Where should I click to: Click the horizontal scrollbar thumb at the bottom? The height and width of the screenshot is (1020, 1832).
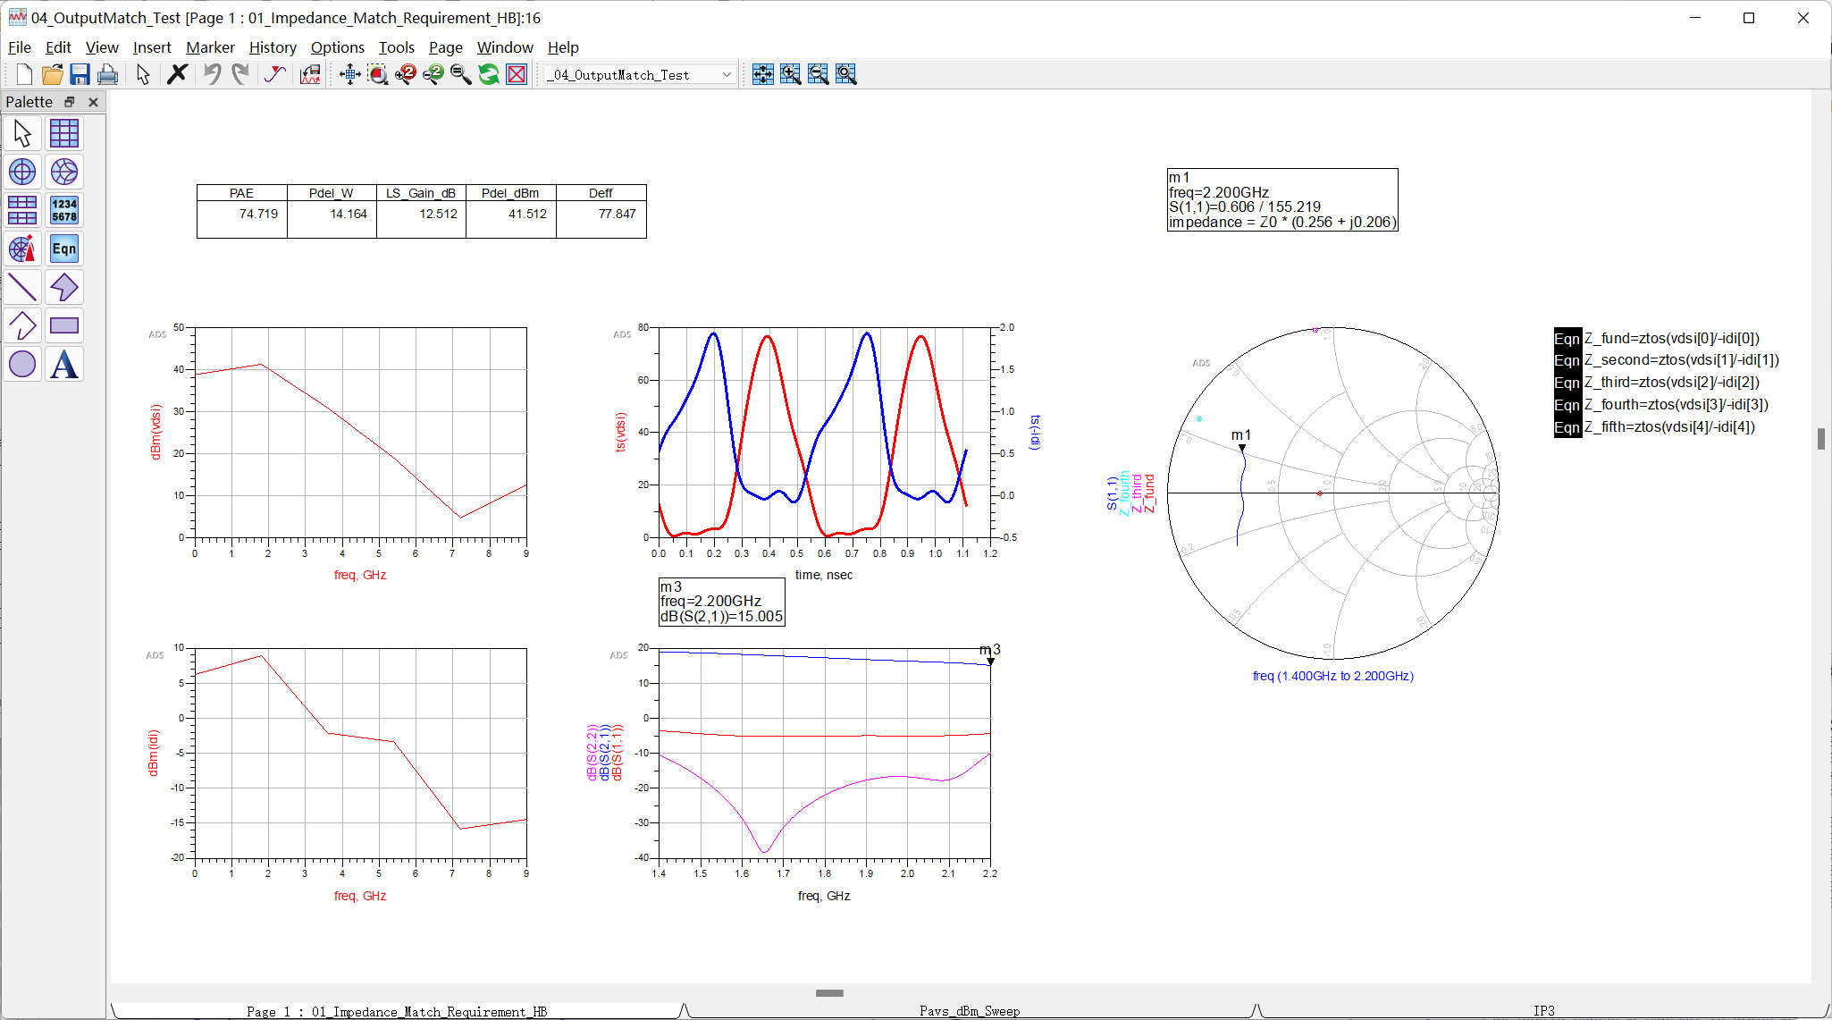(x=829, y=992)
